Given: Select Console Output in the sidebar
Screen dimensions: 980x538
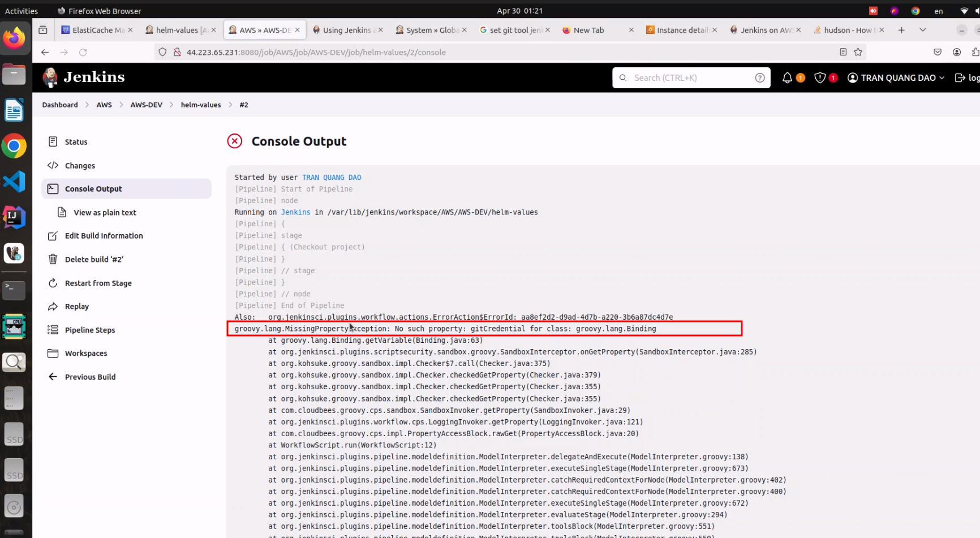Looking at the screenshot, I should pyautogui.click(x=126, y=189).
